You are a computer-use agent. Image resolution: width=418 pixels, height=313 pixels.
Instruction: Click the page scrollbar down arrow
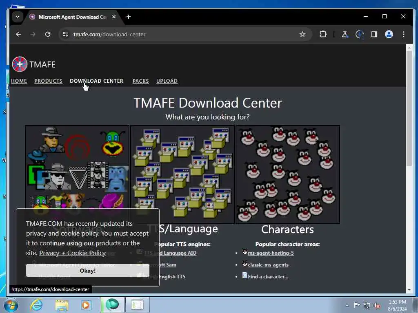[409, 290]
